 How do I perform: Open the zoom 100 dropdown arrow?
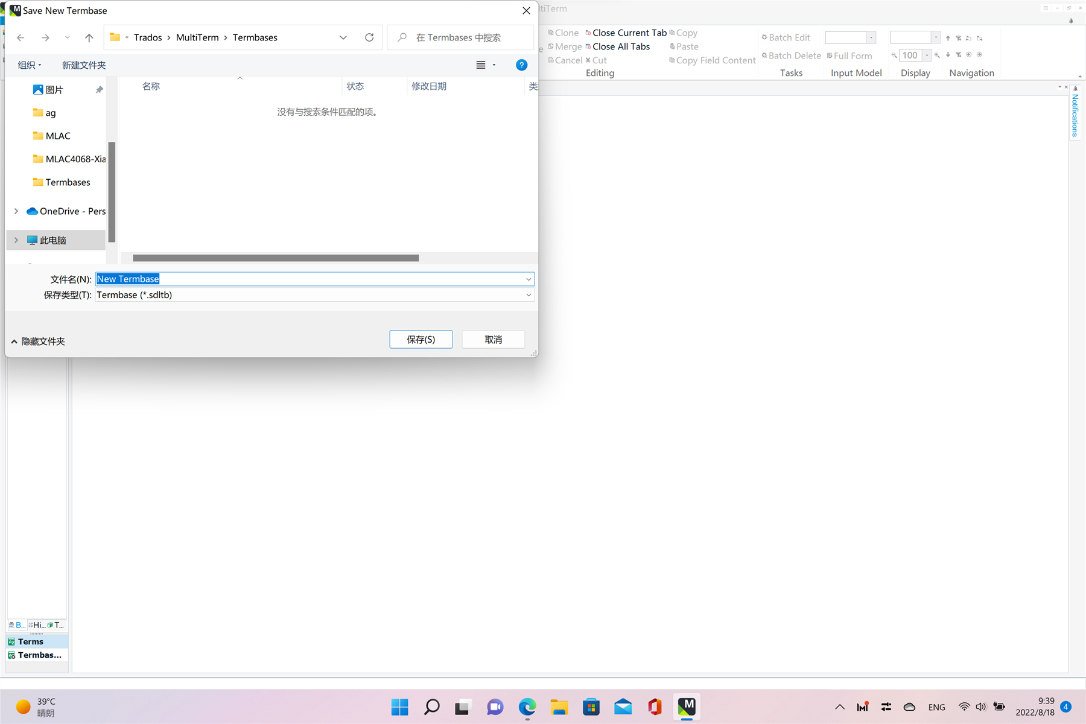(927, 55)
